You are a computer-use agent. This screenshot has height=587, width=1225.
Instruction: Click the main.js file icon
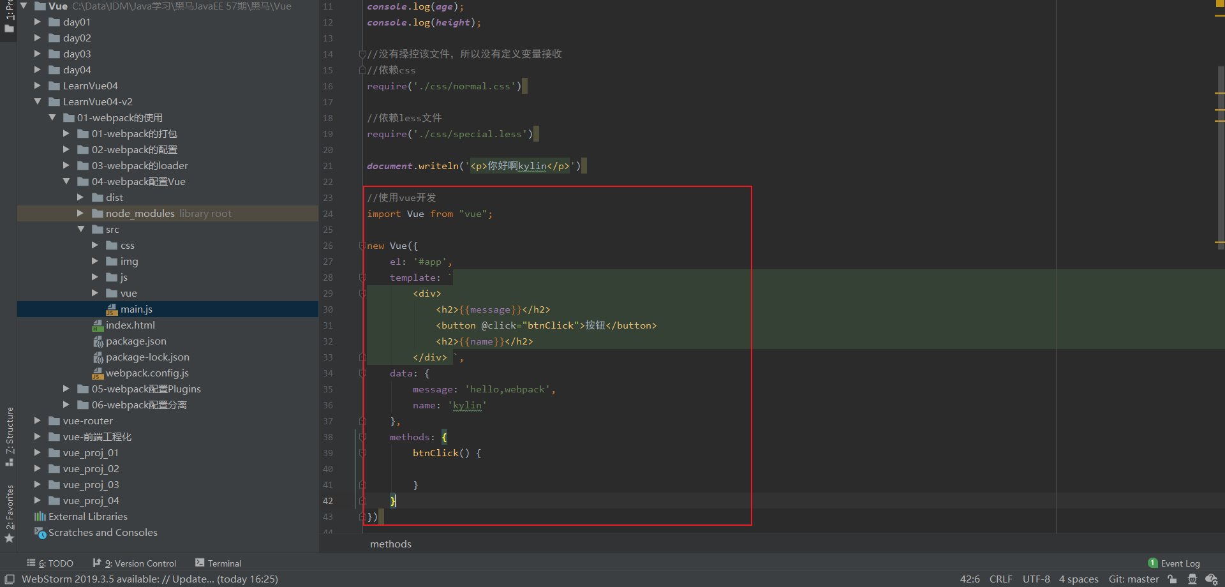click(x=112, y=309)
